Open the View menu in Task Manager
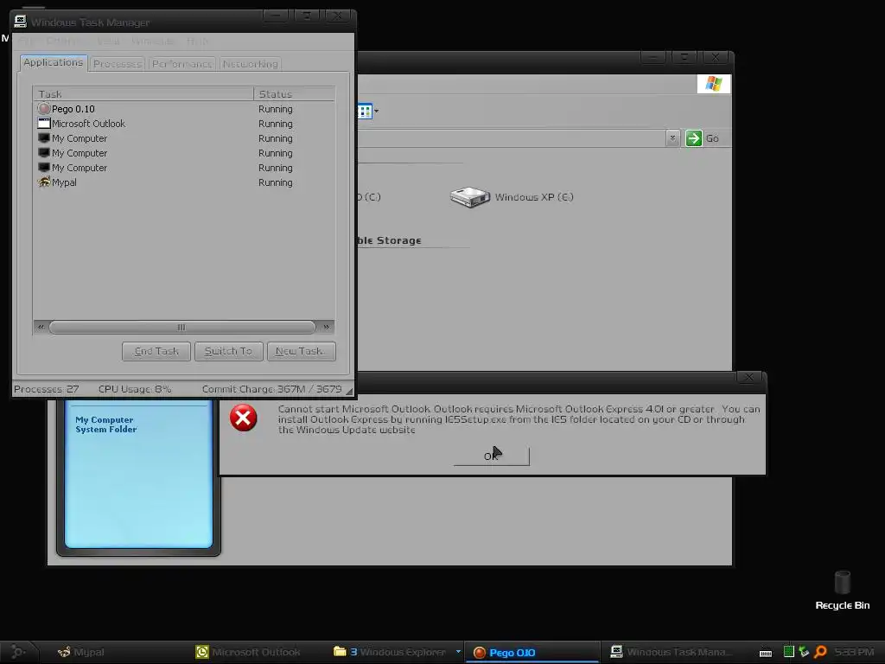 [x=108, y=41]
